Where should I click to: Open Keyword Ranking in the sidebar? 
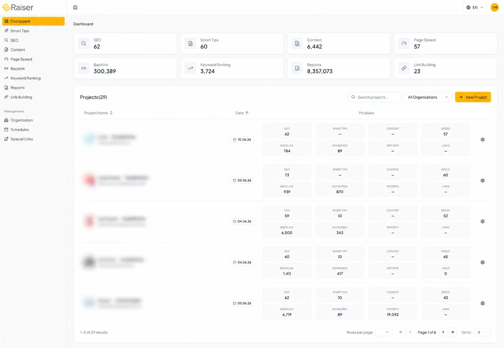point(33,78)
